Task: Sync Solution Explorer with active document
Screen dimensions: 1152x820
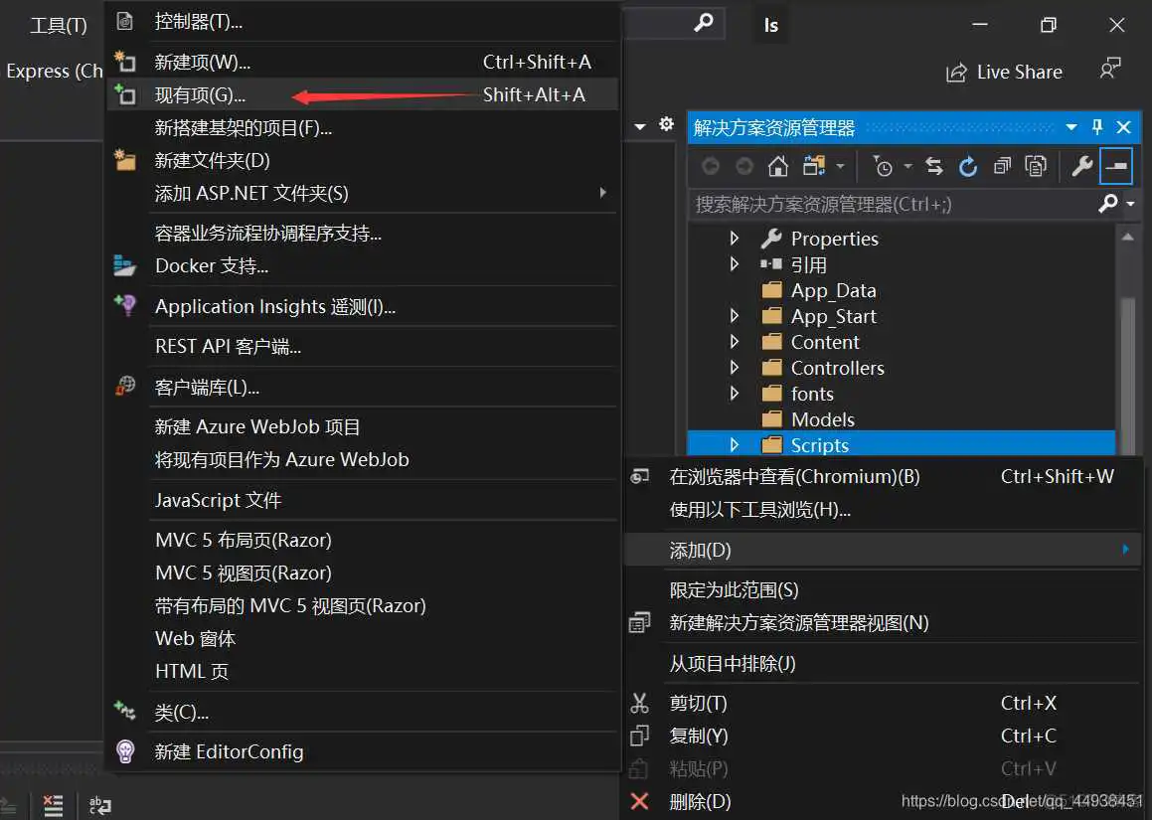Action: pyautogui.click(x=933, y=165)
